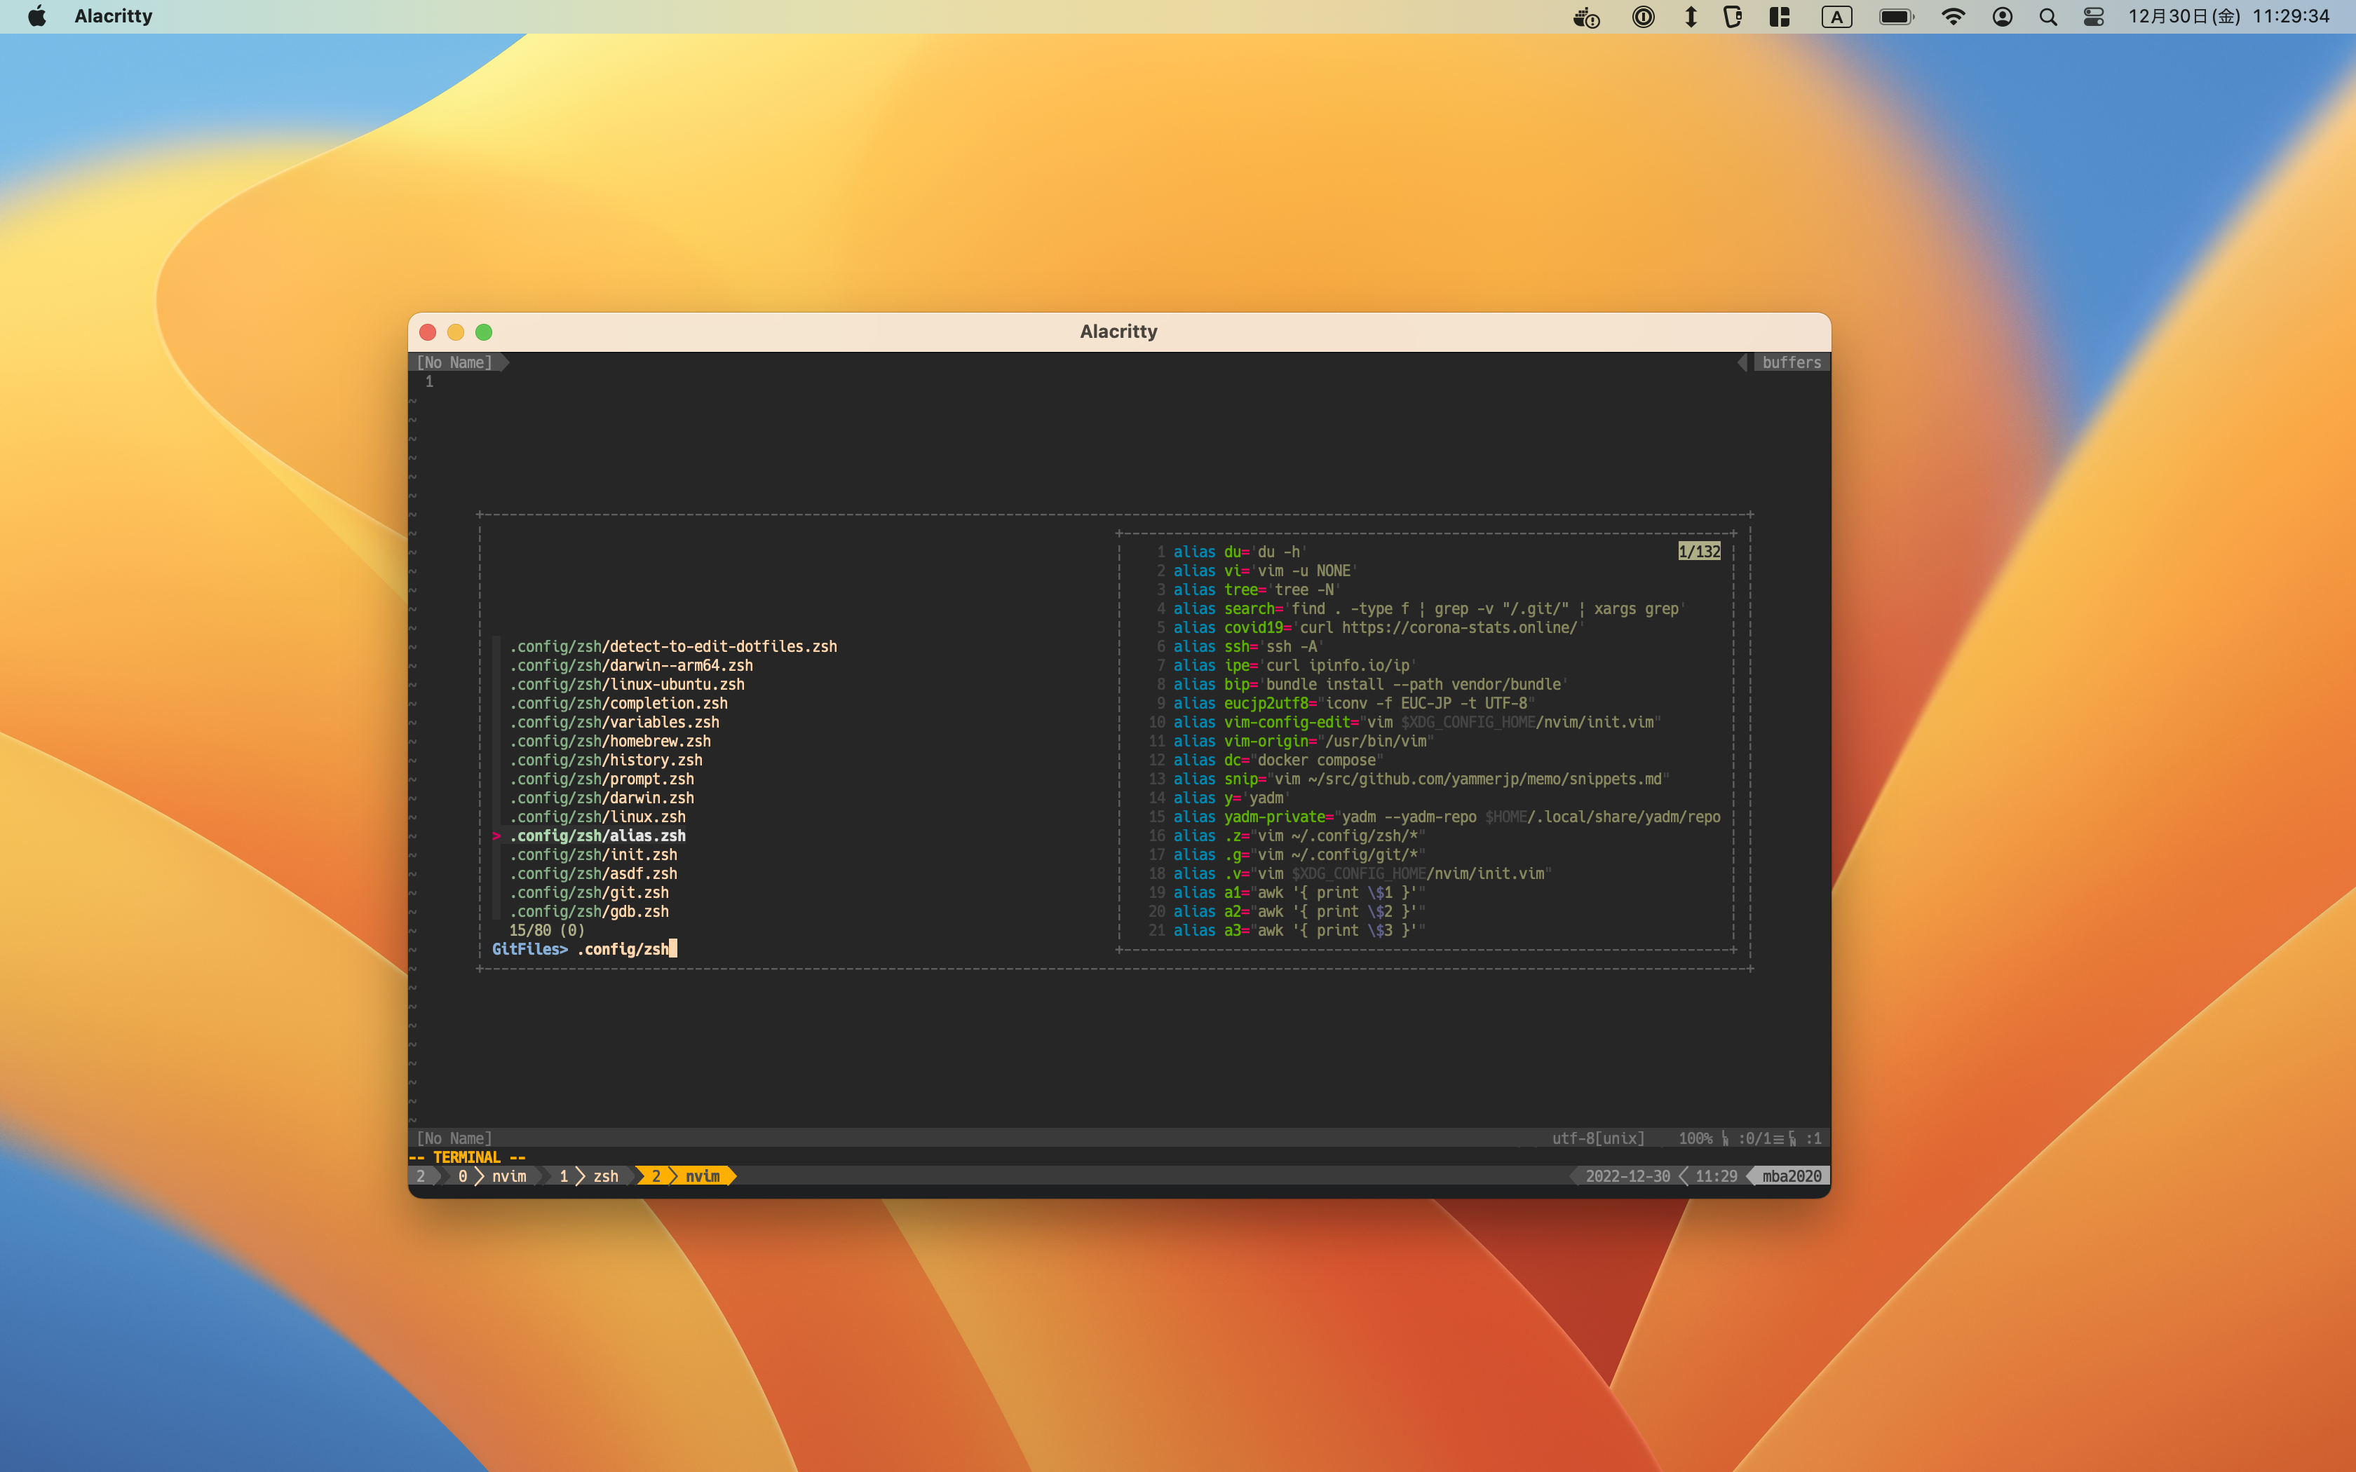Click the buffers label in tabline
Viewport: 2356px width, 1472px height.
[1792, 362]
